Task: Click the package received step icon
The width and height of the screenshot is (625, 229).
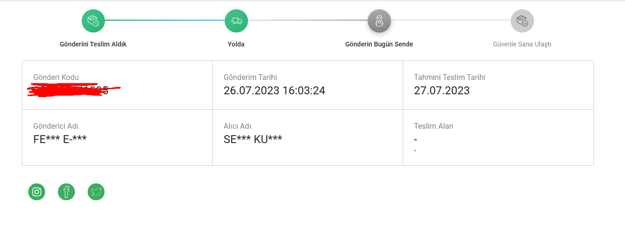Action: 93,20
